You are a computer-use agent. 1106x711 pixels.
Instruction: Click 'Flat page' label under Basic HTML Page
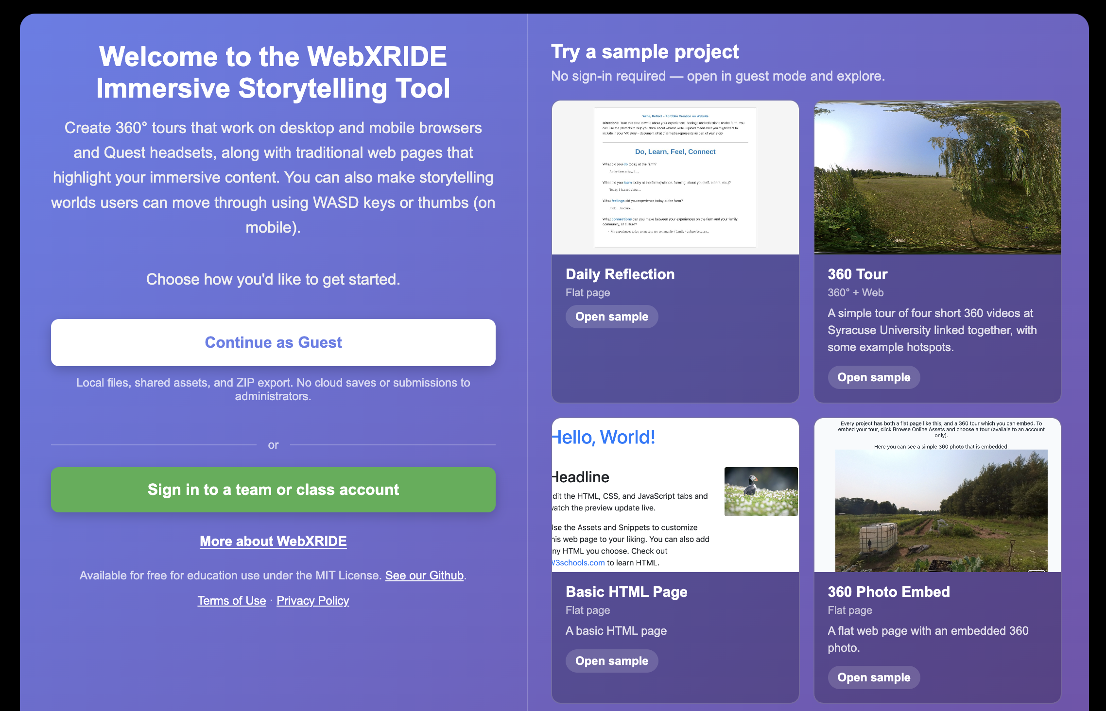click(588, 610)
